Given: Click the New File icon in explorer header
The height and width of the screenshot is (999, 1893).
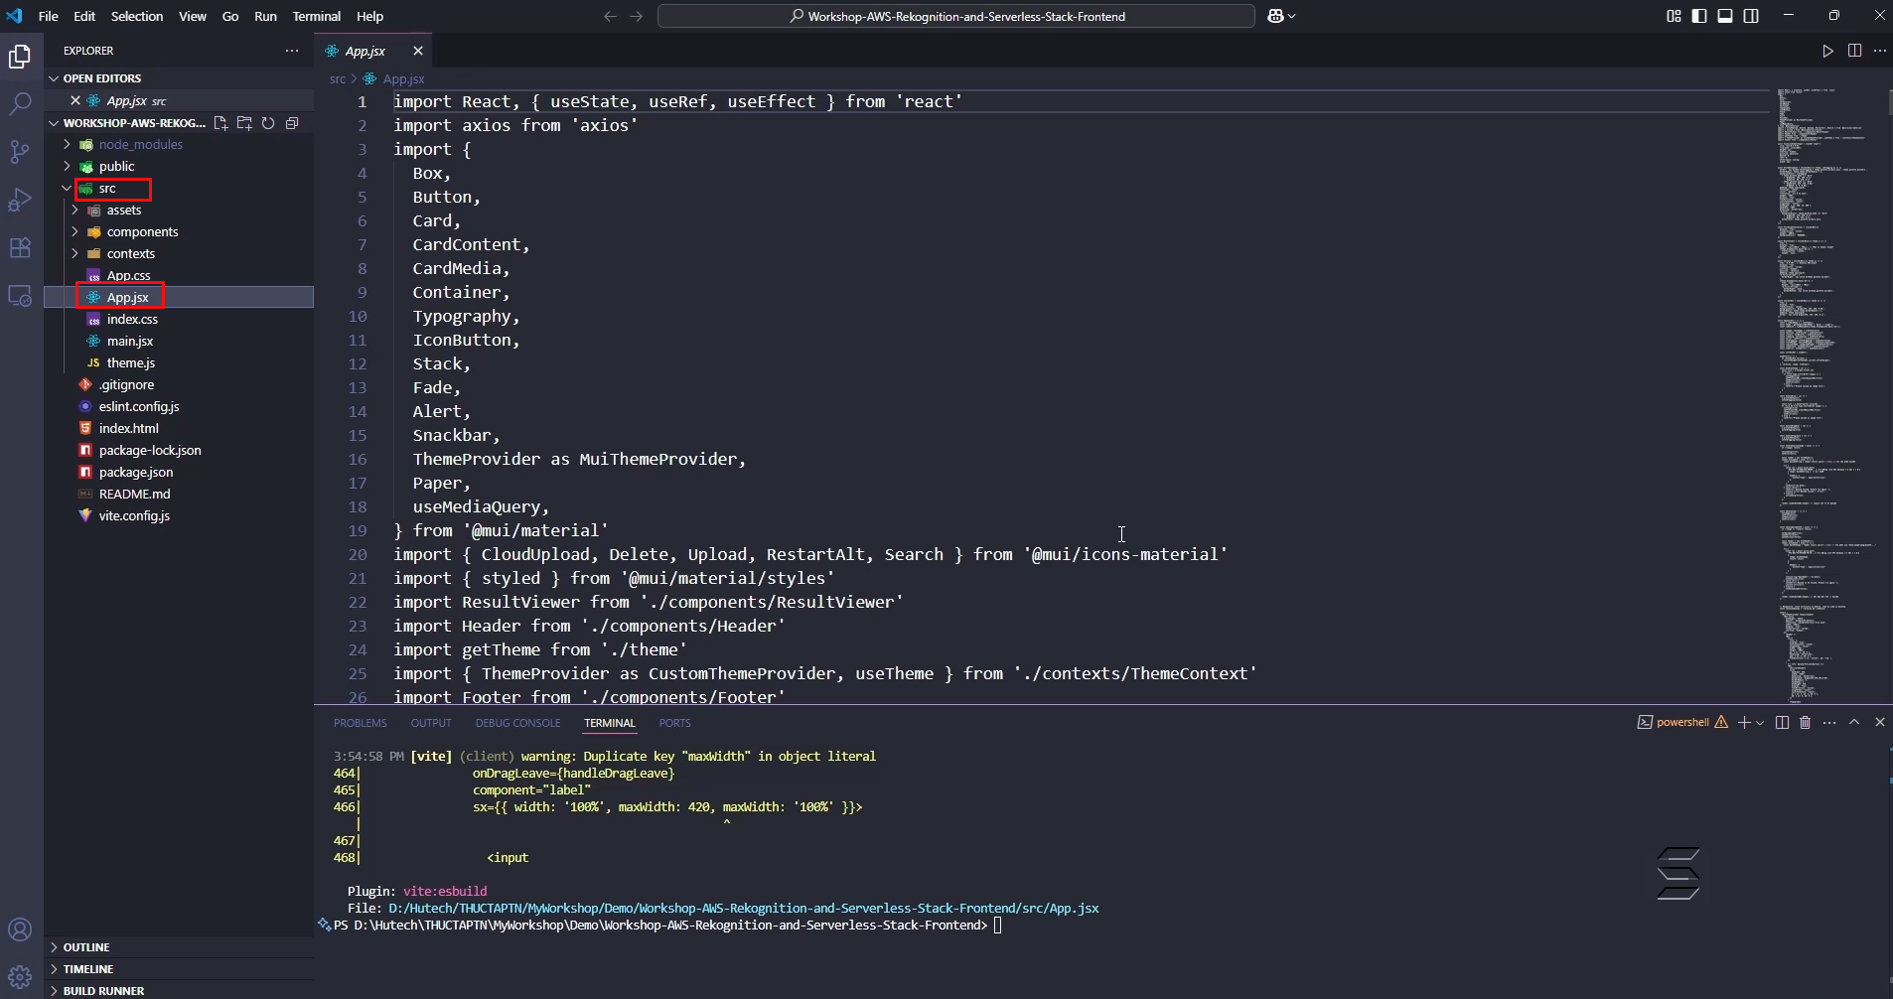Looking at the screenshot, I should (220, 123).
